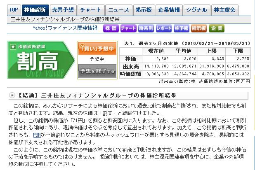Click the 現在値 column header
This screenshot has width=255, height=170.
156,51
